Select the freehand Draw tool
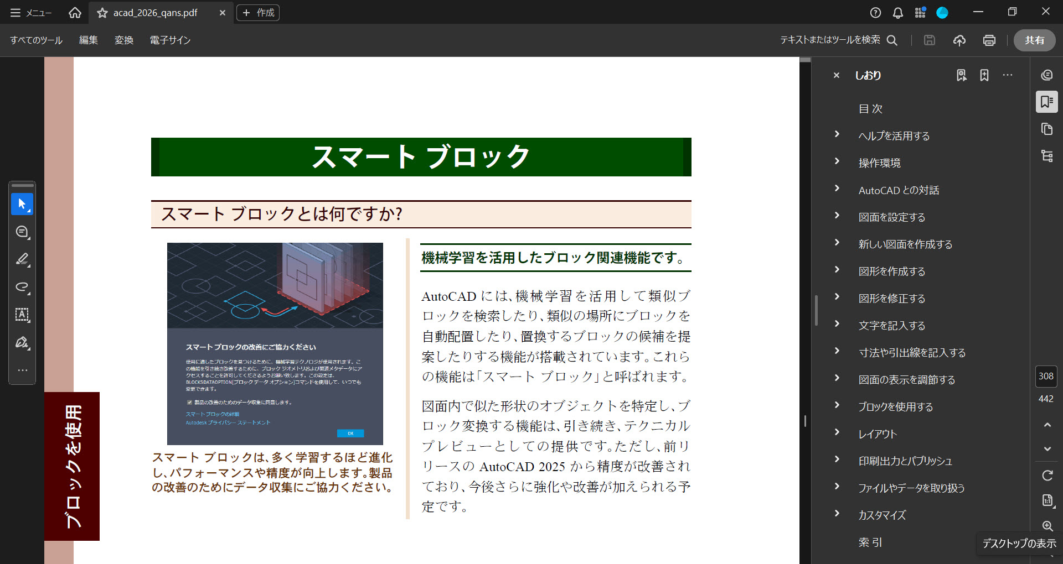 click(x=22, y=287)
